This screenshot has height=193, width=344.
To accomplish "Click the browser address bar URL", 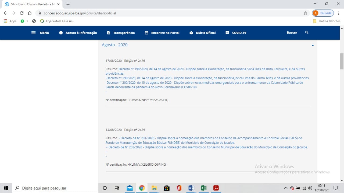I will point(80,13).
